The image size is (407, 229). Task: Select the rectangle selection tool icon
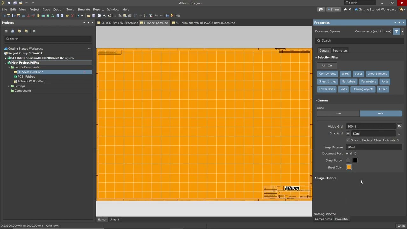[x=135, y=16]
